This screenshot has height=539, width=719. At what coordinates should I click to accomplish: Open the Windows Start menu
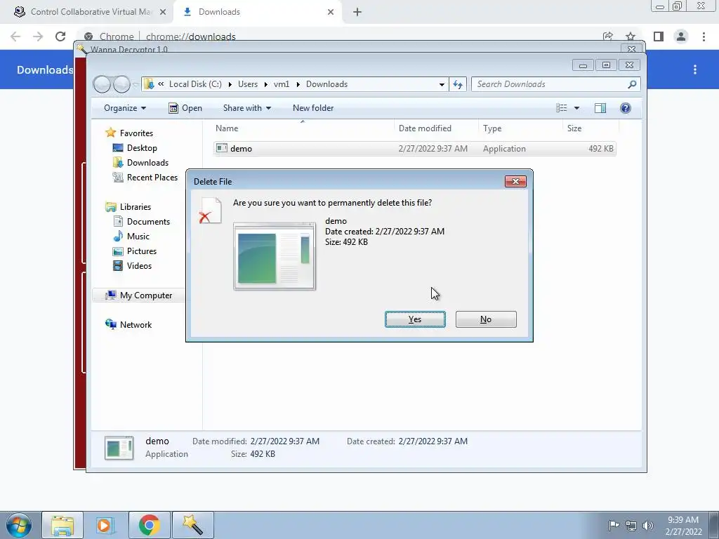[x=19, y=526]
